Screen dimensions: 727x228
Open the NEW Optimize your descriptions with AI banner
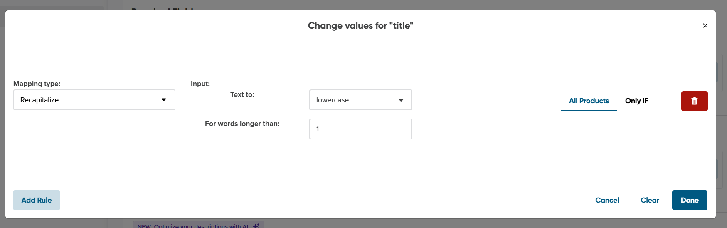coord(198,225)
